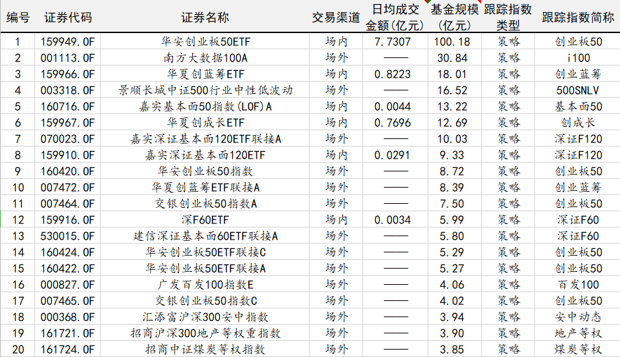Select the 500SNLV index cell
The height and width of the screenshot is (357, 620).
coord(577,90)
